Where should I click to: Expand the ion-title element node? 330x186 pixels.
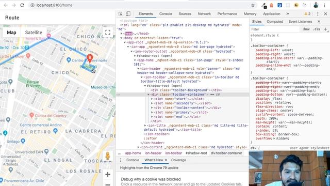(145, 126)
